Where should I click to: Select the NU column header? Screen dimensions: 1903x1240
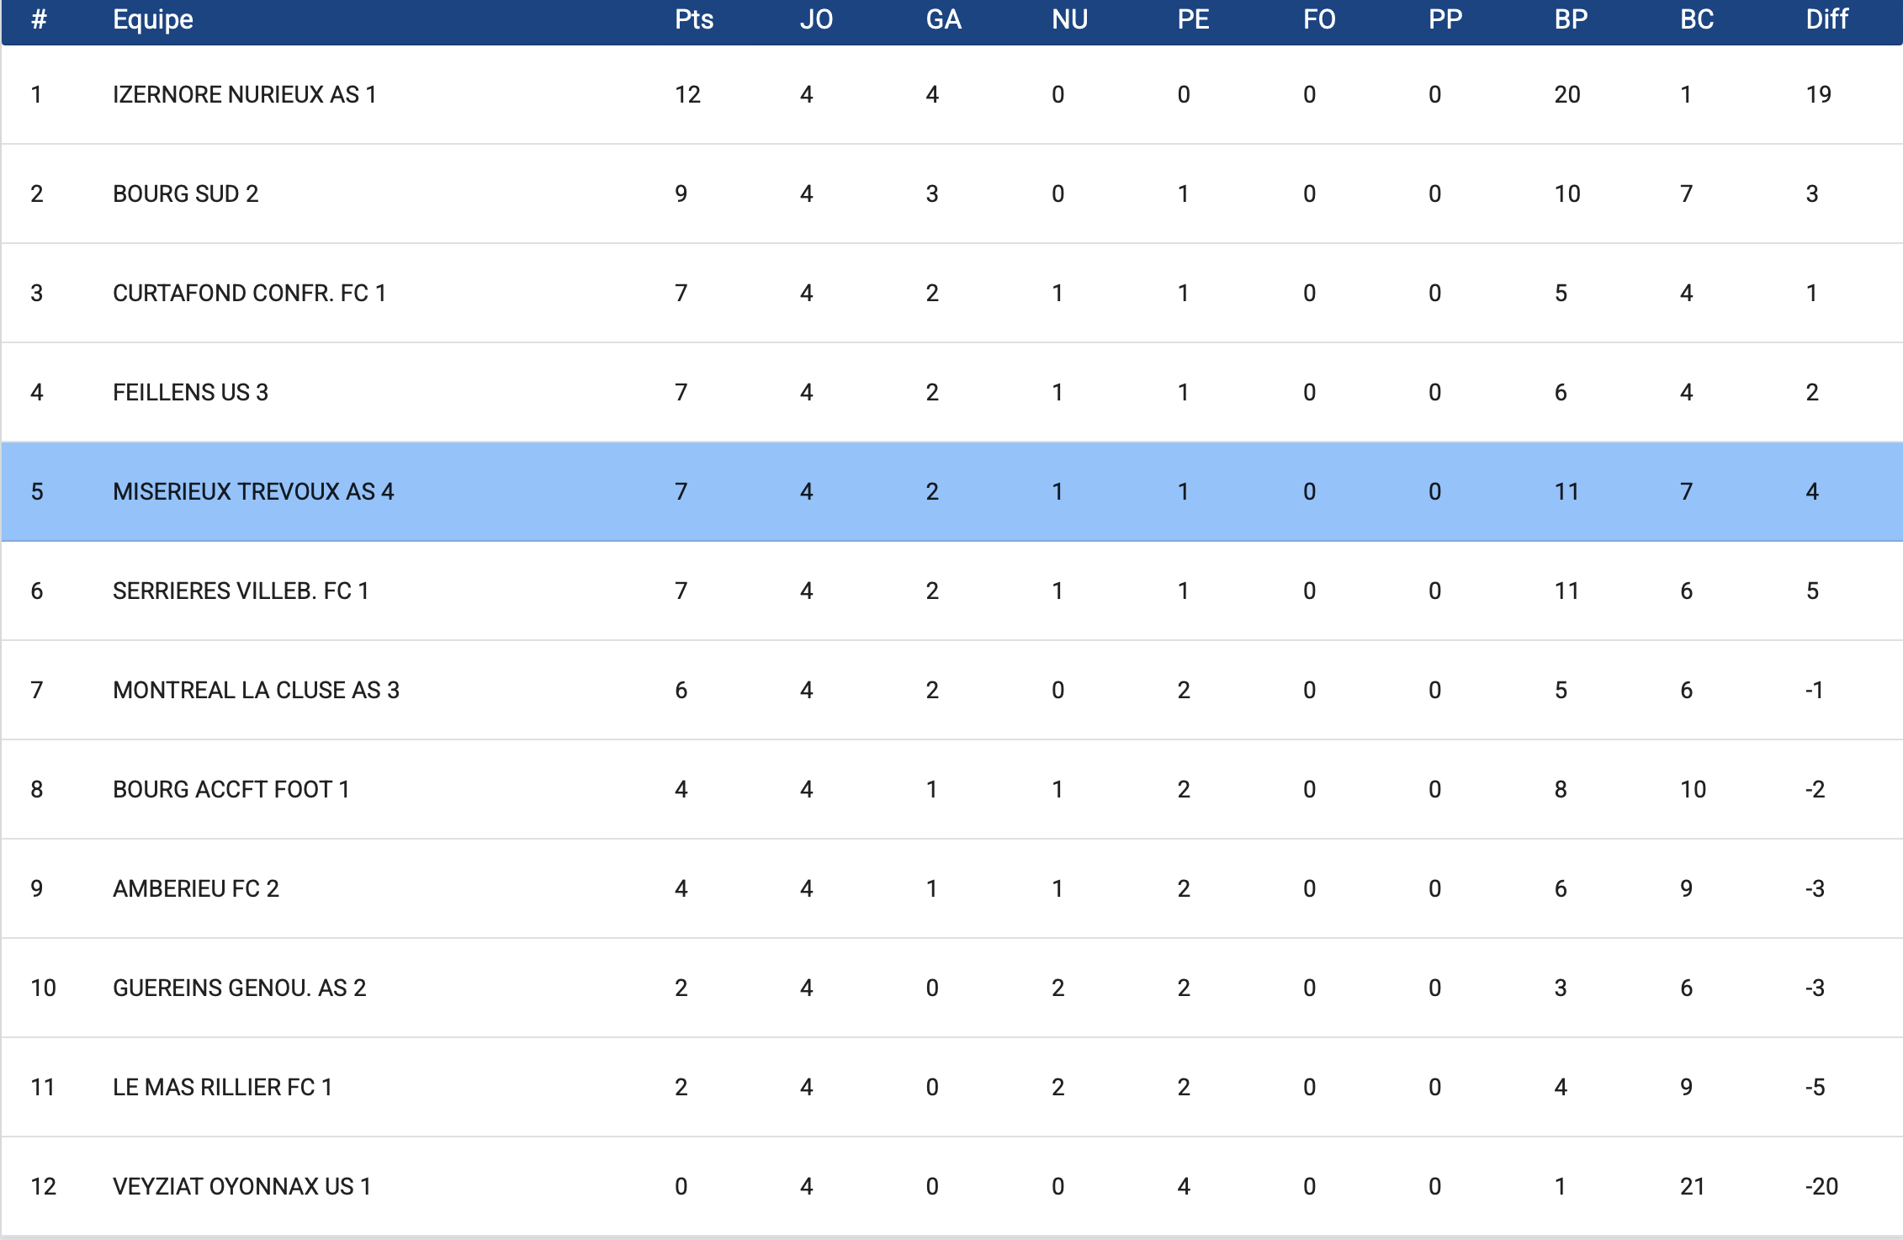(1069, 19)
